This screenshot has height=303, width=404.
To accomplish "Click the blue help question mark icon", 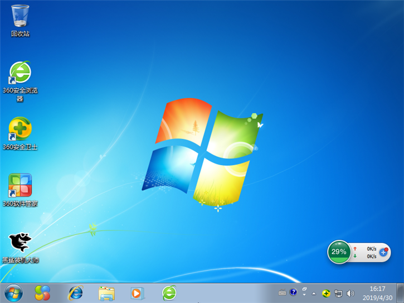I will 294,292.
